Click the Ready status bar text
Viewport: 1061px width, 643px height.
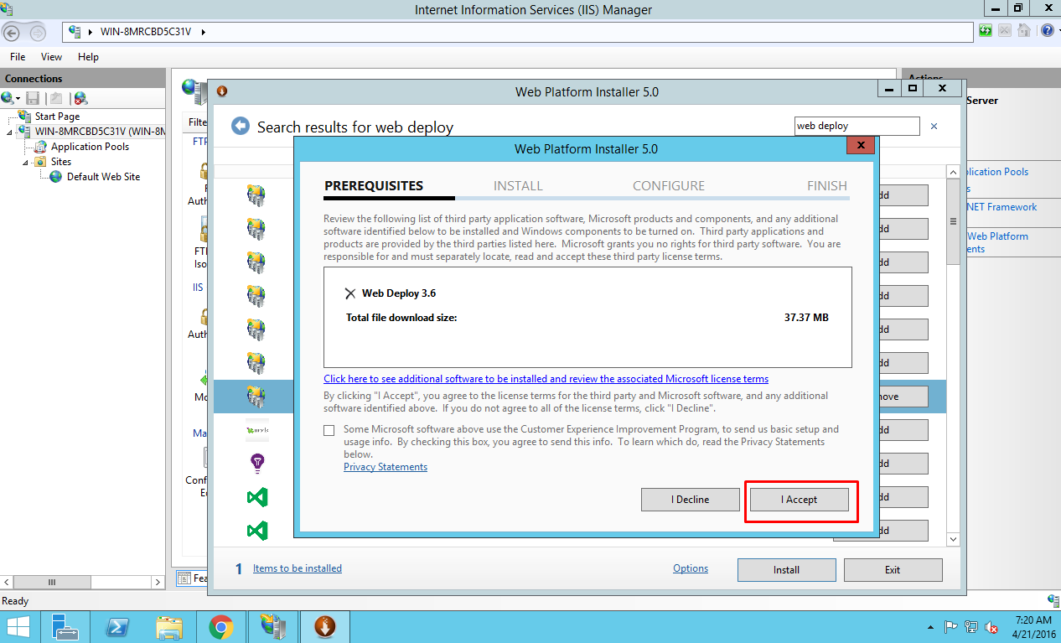(x=15, y=601)
